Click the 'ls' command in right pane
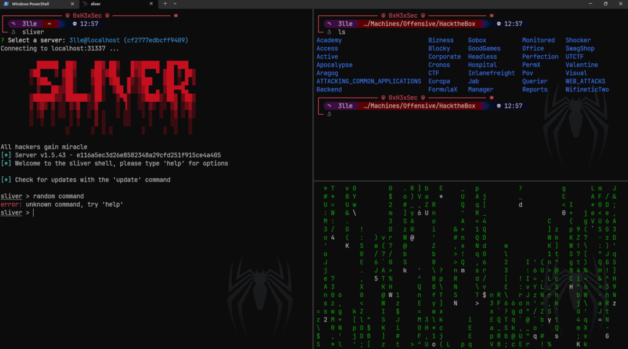 pos(341,32)
